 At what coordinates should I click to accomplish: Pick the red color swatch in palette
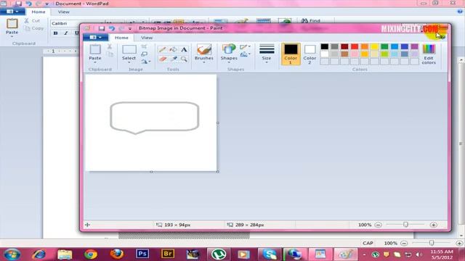point(355,46)
